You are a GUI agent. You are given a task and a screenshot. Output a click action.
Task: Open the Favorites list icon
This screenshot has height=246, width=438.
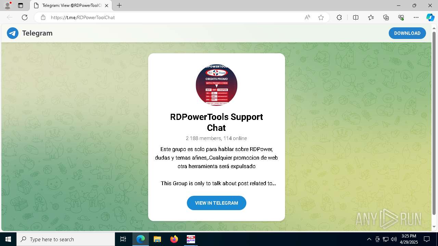pos(371,17)
